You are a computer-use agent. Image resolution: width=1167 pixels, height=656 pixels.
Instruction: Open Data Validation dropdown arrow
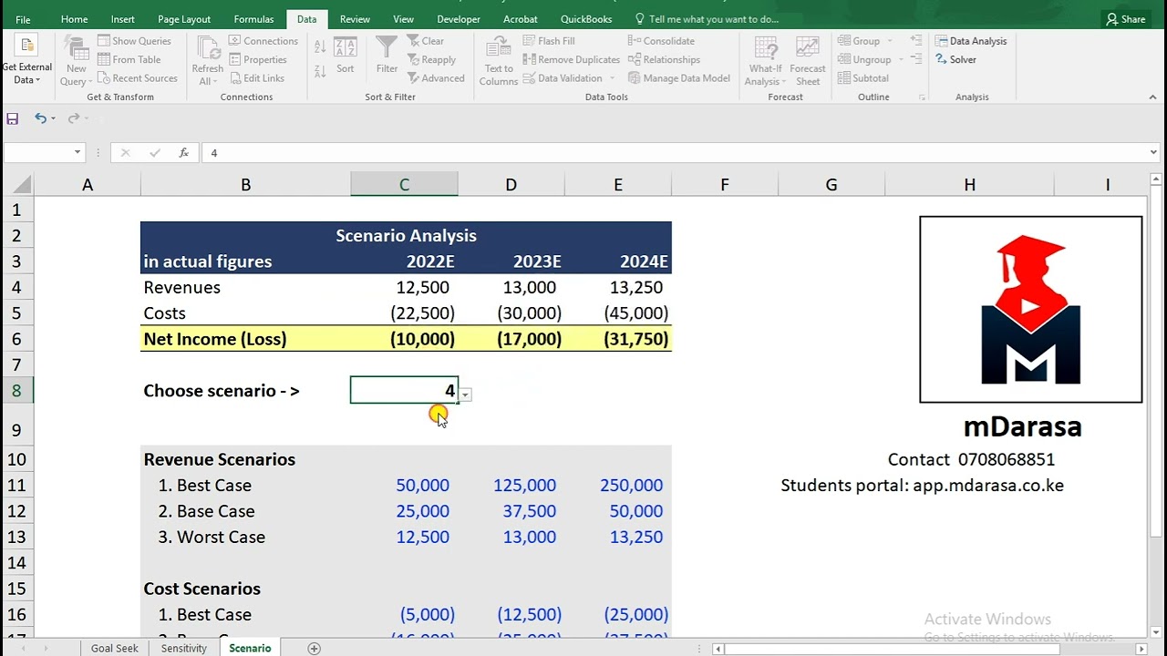(612, 78)
